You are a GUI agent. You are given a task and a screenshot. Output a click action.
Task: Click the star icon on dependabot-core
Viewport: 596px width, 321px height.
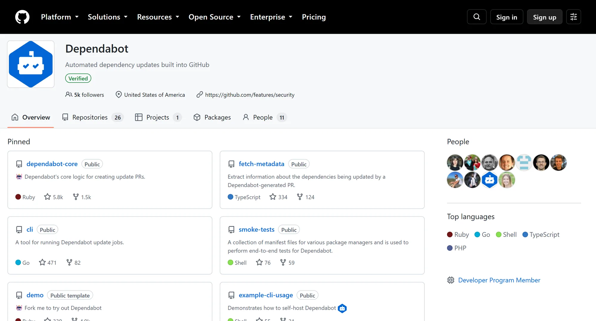pos(47,197)
